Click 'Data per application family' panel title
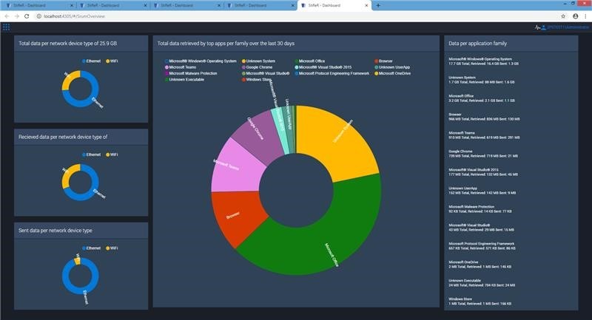The image size is (592, 320). pos(477,44)
